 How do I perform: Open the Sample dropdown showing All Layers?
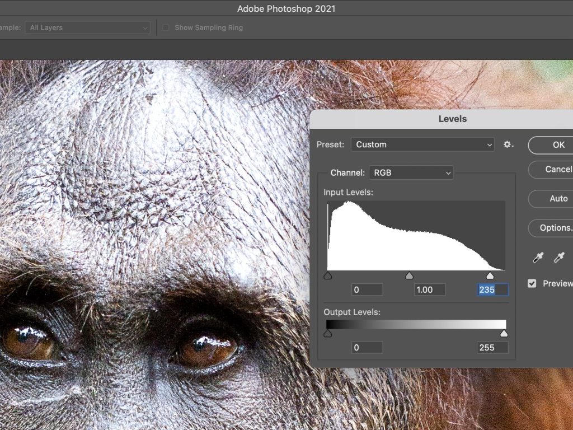88,27
